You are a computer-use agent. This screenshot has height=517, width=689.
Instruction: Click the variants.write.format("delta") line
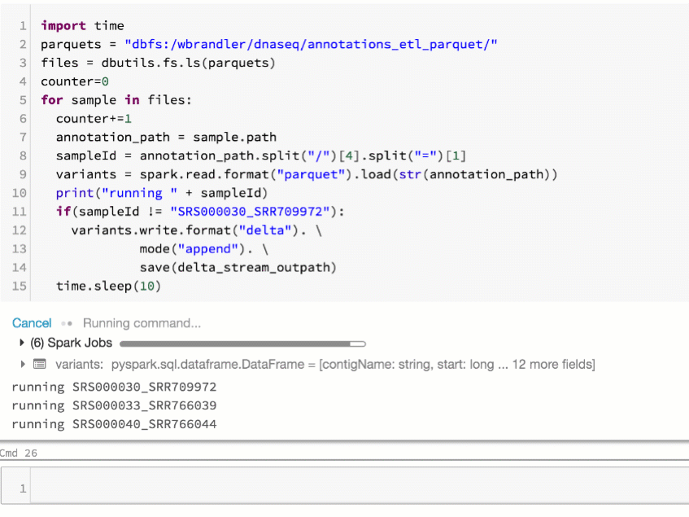pos(196,230)
